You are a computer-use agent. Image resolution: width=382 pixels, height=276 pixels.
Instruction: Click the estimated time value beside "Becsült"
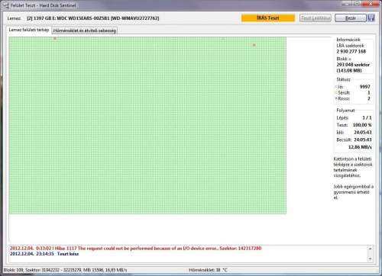click(363, 140)
